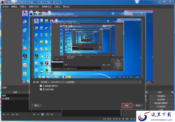This screenshot has height=122, width=175.
Task: Click the OBS taskbar icon in the dialog preview
Action: (x=65, y=77)
